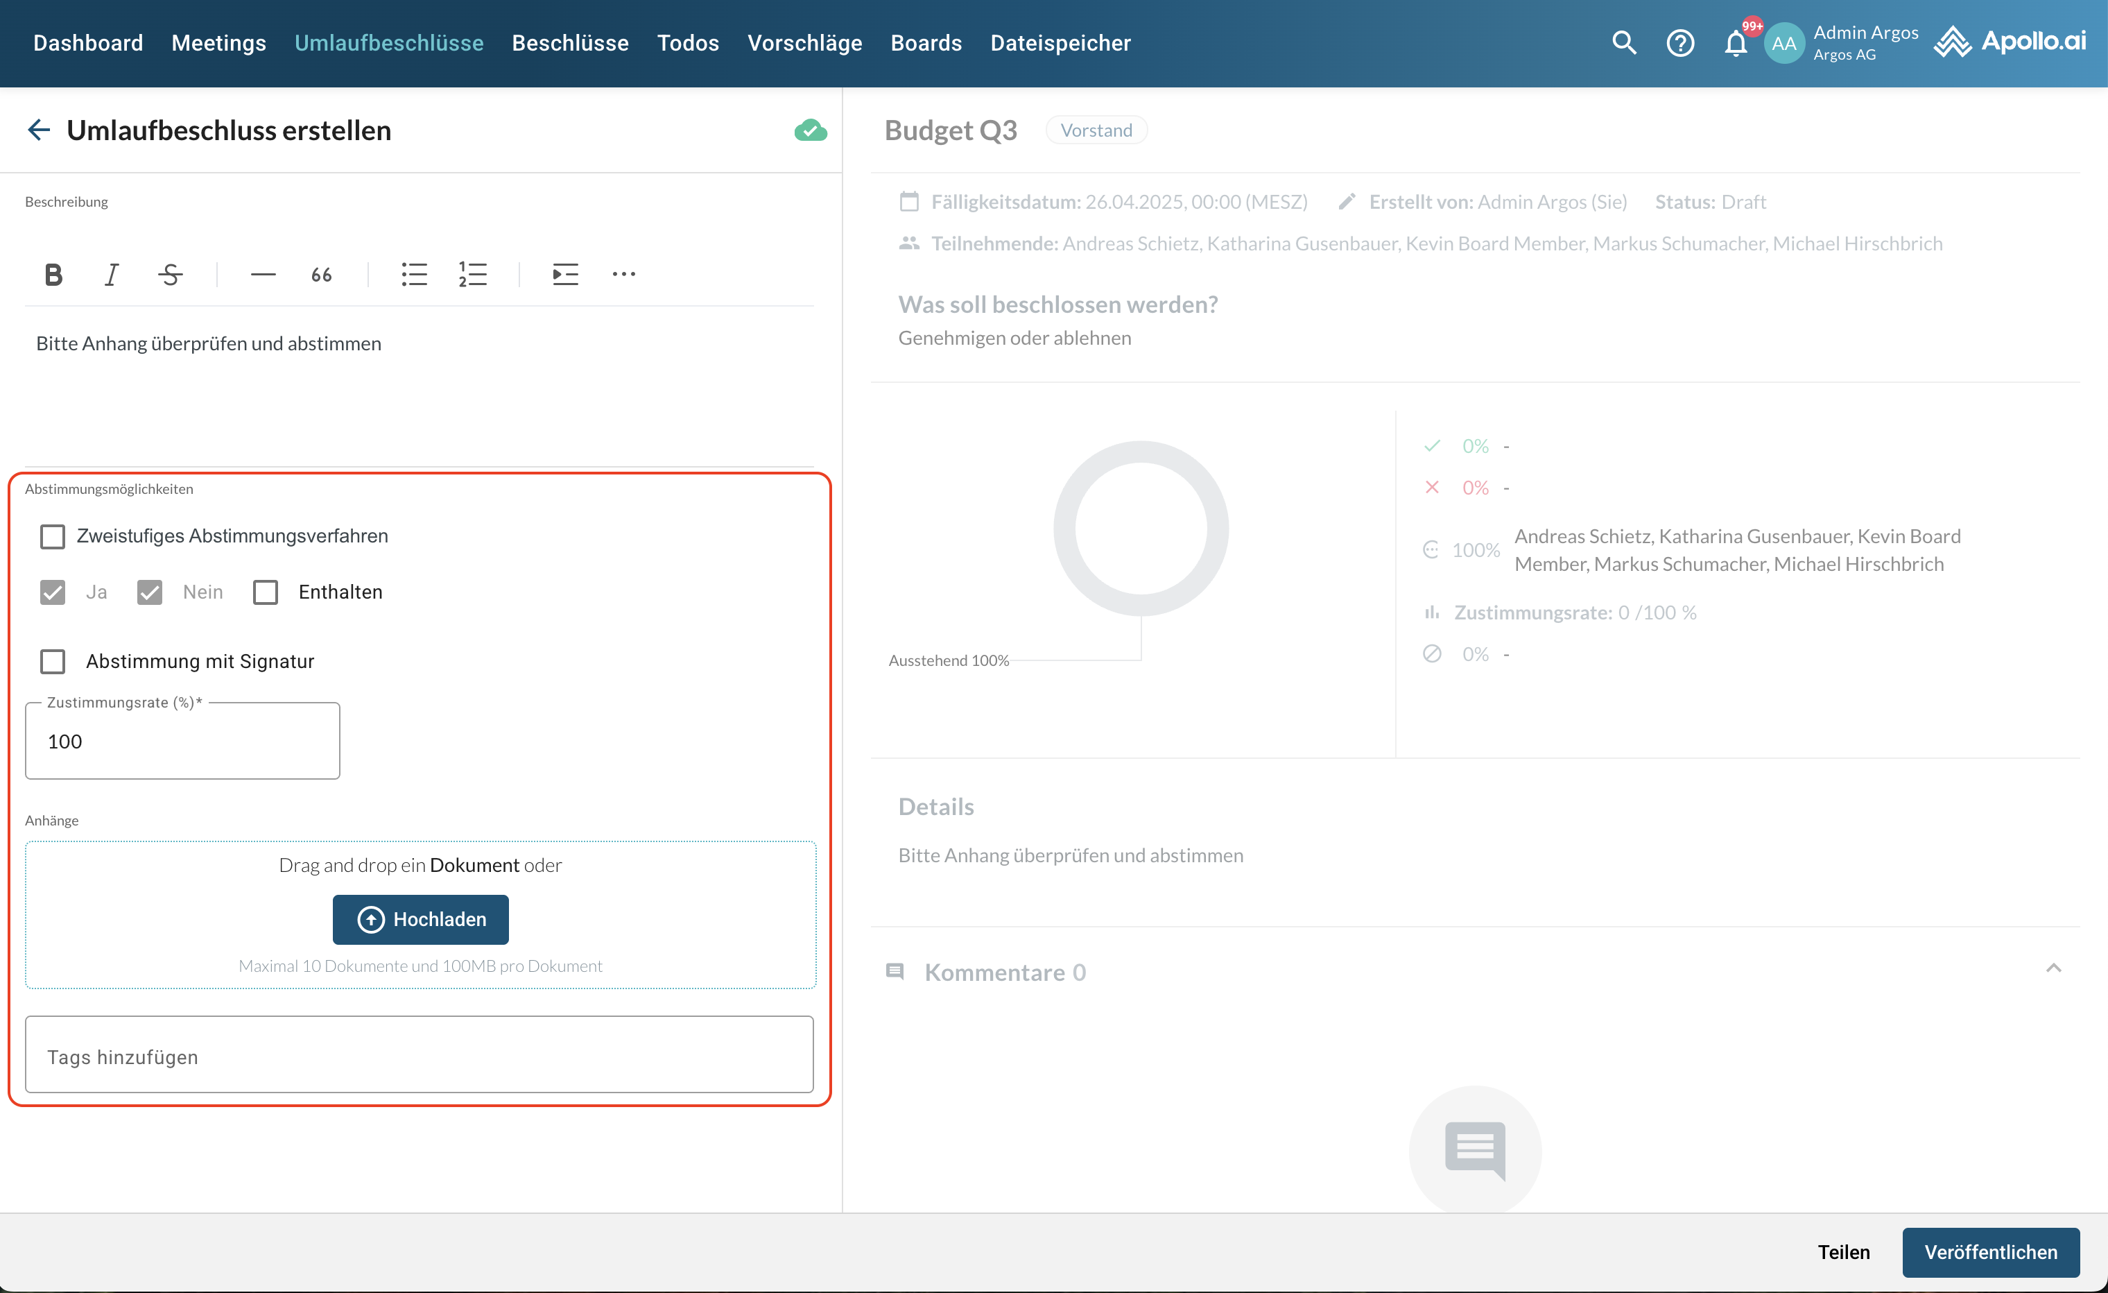Enable Zweistufiges Abstimmungsverfahren checkbox

[x=53, y=536]
